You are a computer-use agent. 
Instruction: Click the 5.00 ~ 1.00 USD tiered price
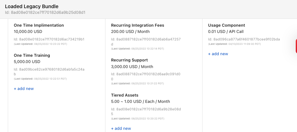[141, 102]
